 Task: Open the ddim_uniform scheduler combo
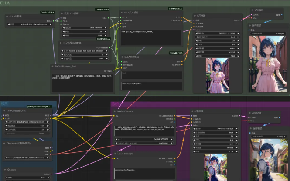pyautogui.click(x=85, y=28)
